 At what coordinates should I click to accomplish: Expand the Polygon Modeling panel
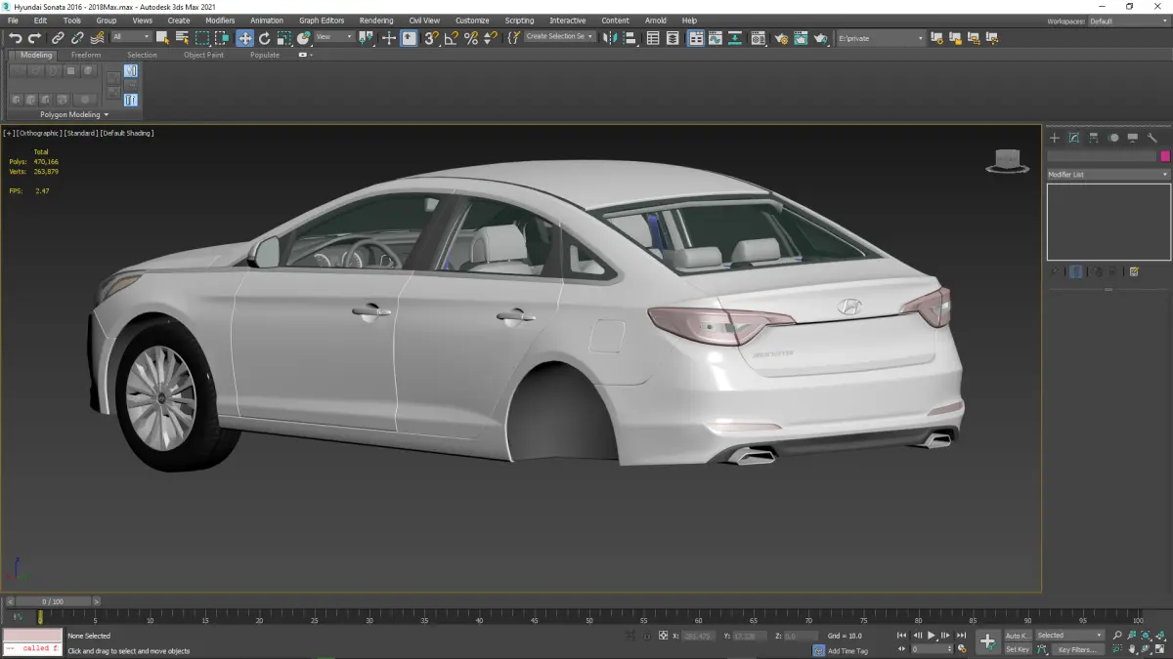click(74, 115)
